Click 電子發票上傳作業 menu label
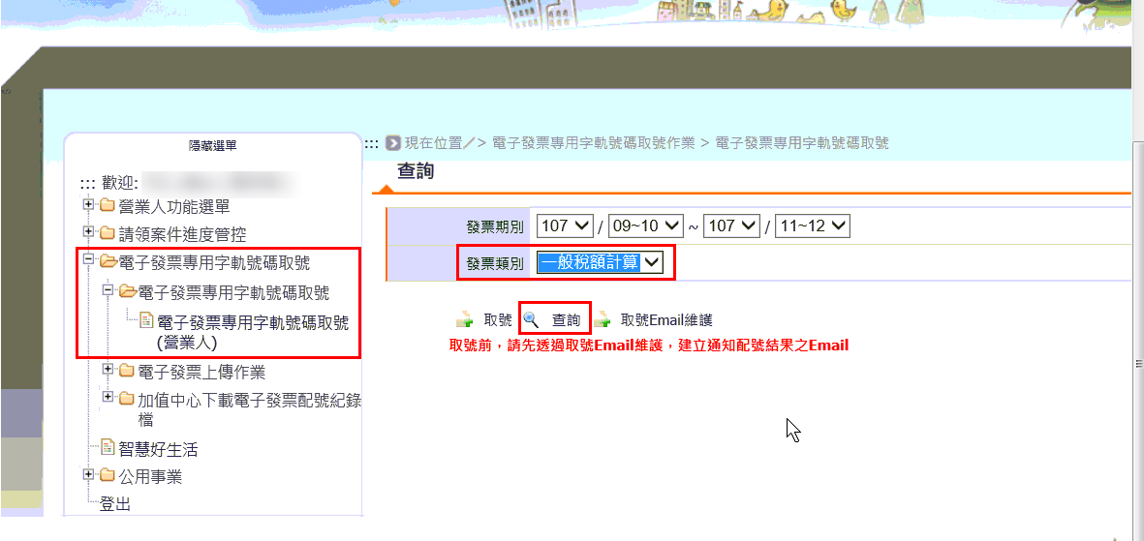This screenshot has height=541, width=1144. [x=201, y=373]
